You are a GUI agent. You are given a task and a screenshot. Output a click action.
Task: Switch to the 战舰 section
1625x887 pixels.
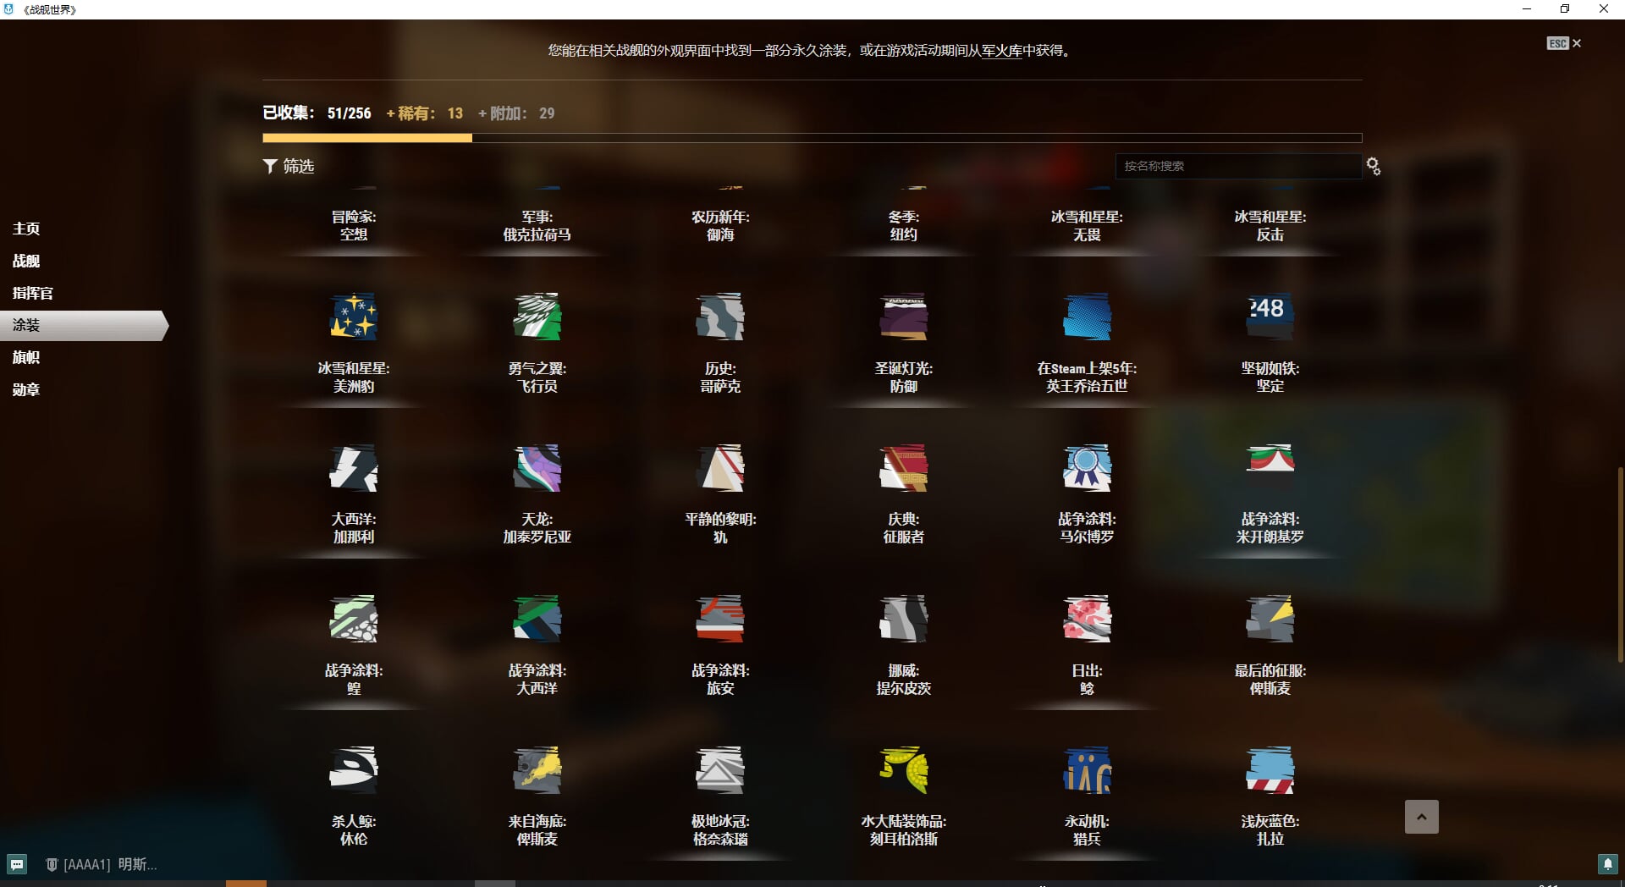pyautogui.click(x=26, y=261)
